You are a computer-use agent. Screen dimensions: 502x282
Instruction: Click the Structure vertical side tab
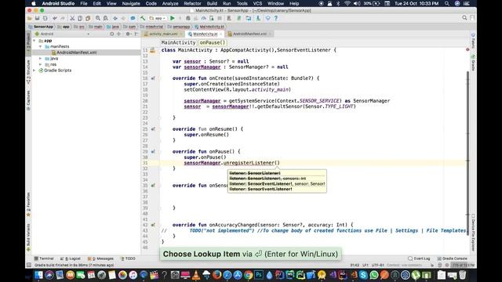[x=28, y=71]
